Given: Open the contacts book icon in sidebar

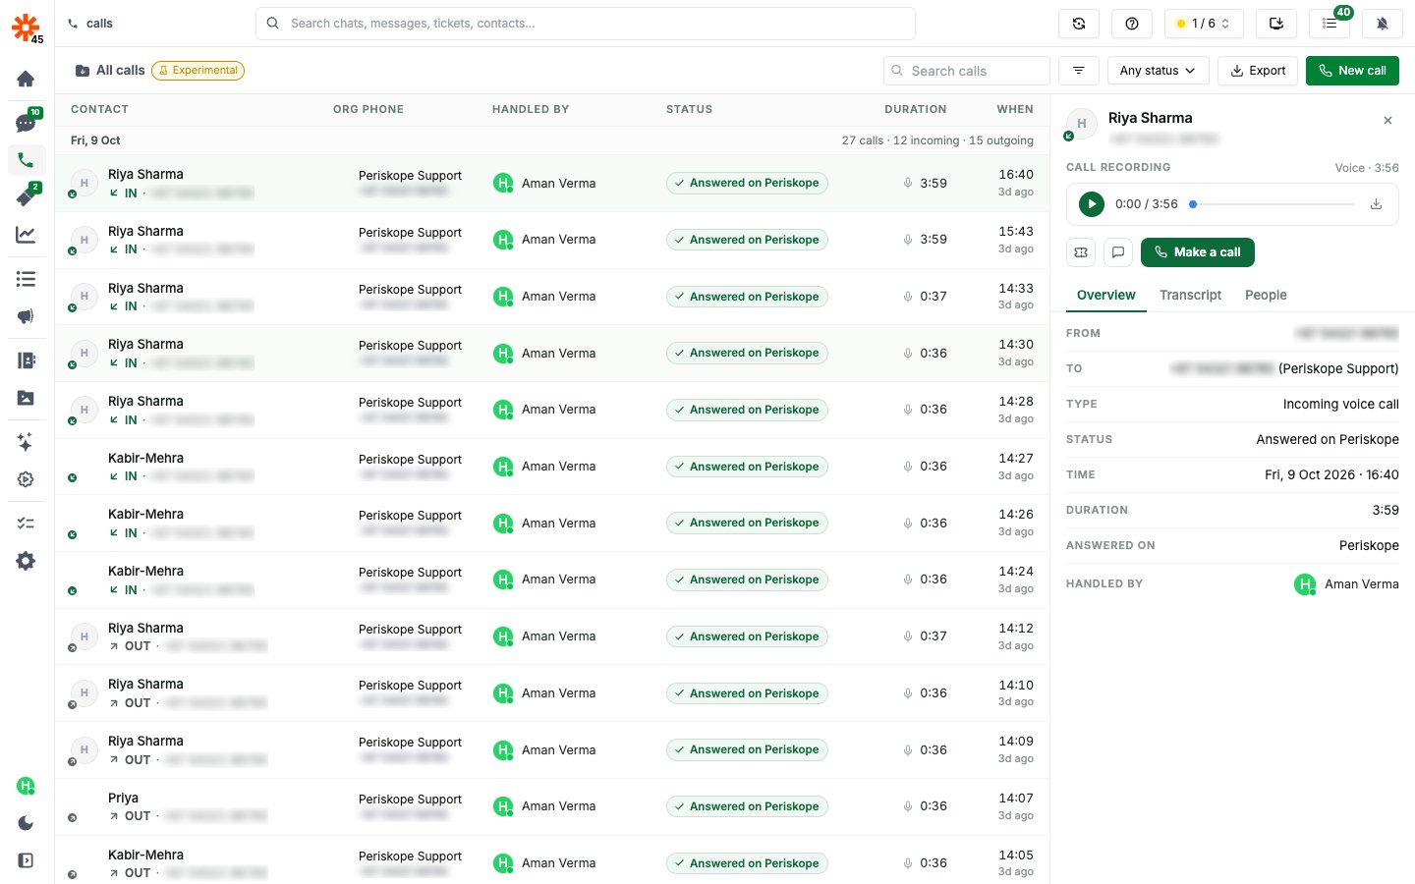Looking at the screenshot, I should coord(27,360).
